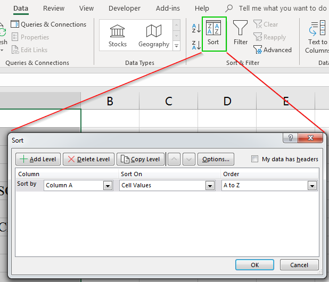Open the Help ribbon tab
The width and height of the screenshot is (329, 282).
[202, 9]
